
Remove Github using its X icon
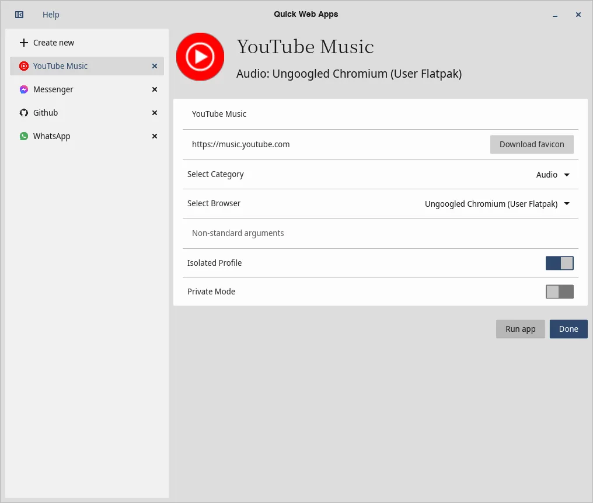click(155, 113)
